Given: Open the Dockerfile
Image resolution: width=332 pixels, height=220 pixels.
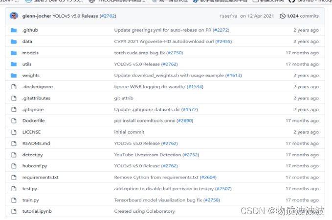Looking at the screenshot, I should click(33, 120).
